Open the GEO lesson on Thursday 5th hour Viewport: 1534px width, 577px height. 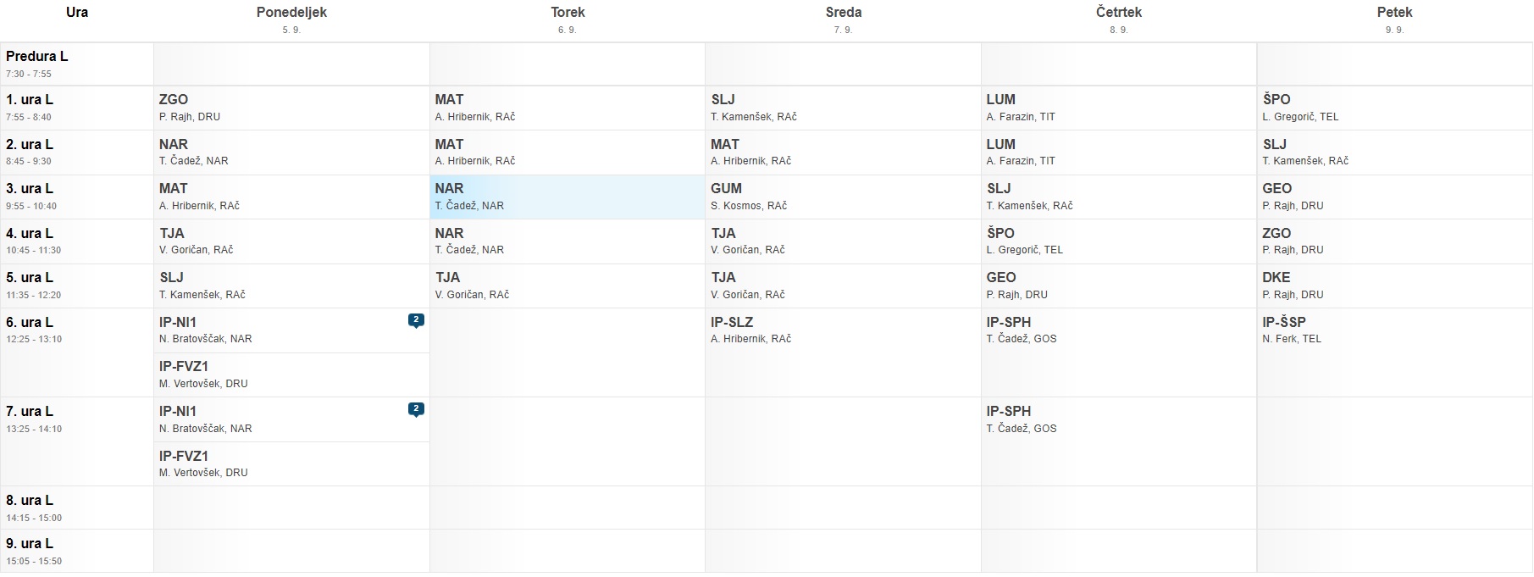click(x=1118, y=286)
